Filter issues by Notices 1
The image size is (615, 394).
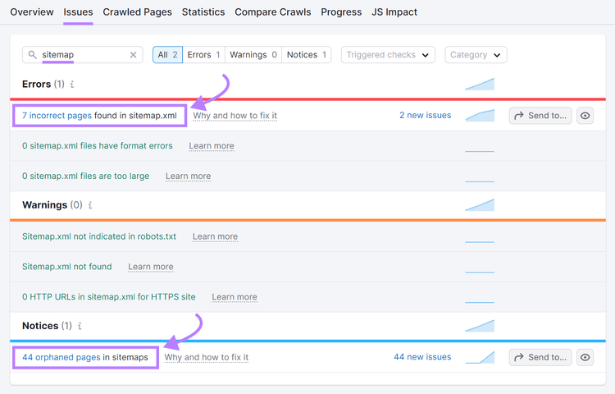[307, 55]
